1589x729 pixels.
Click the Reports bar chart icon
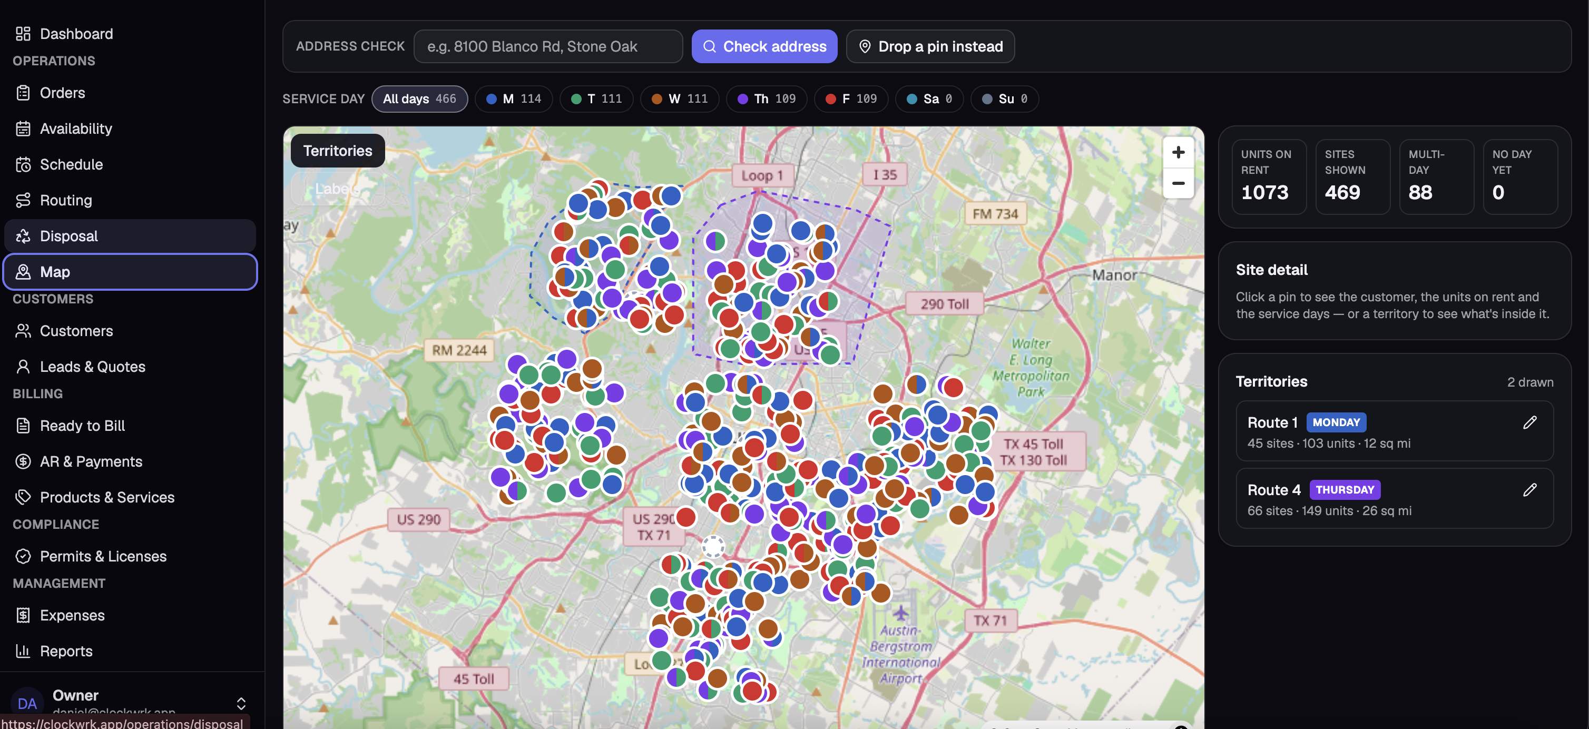[23, 652]
